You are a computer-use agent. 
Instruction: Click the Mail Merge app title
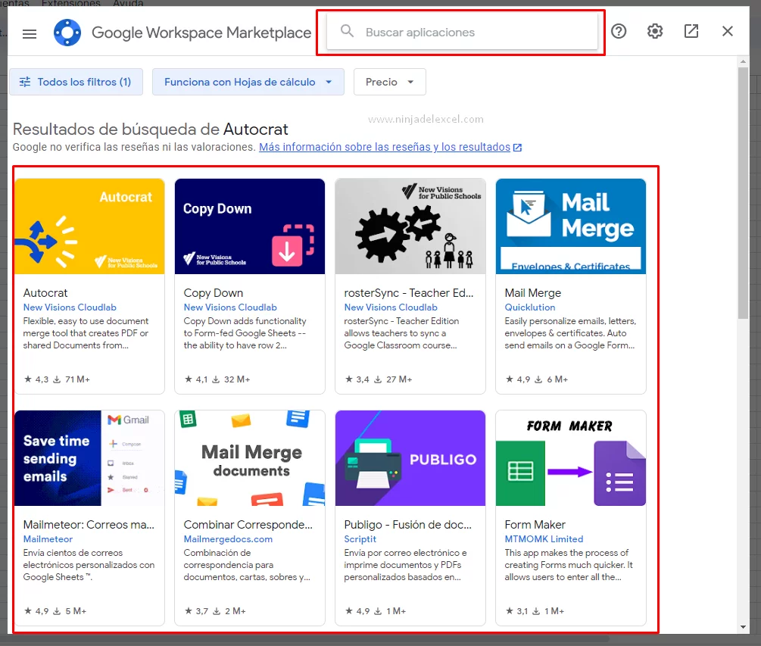[x=533, y=293]
